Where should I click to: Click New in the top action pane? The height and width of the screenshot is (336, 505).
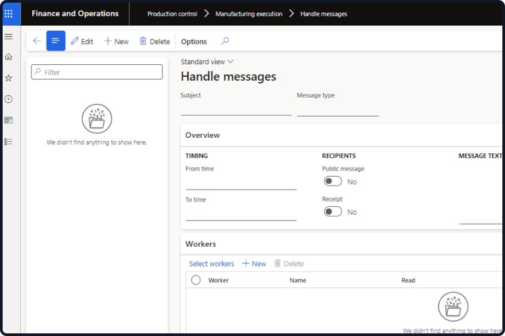pos(116,41)
